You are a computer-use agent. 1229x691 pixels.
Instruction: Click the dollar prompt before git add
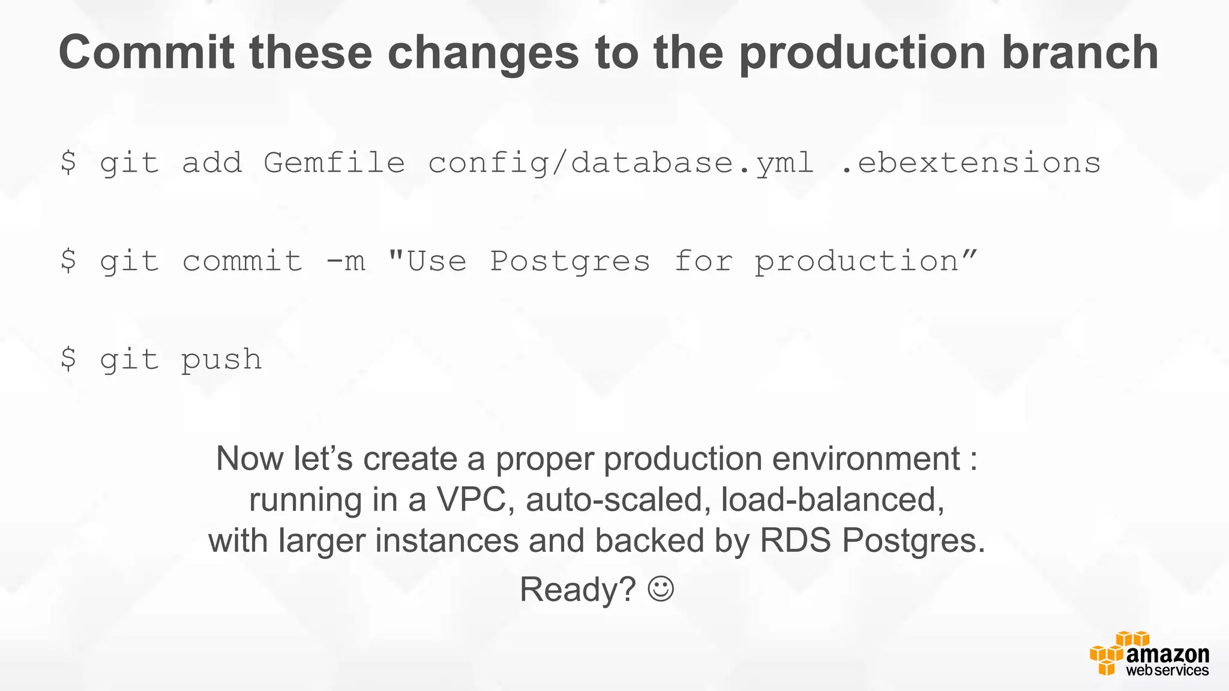pos(68,162)
